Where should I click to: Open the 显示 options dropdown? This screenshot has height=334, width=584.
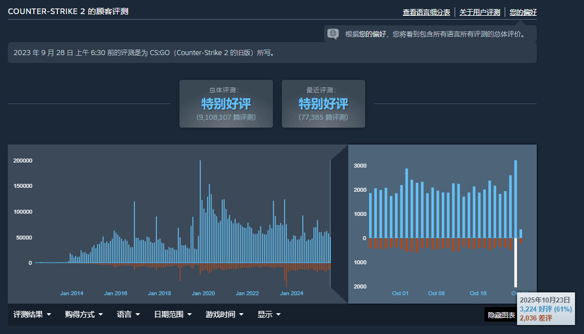(x=268, y=314)
